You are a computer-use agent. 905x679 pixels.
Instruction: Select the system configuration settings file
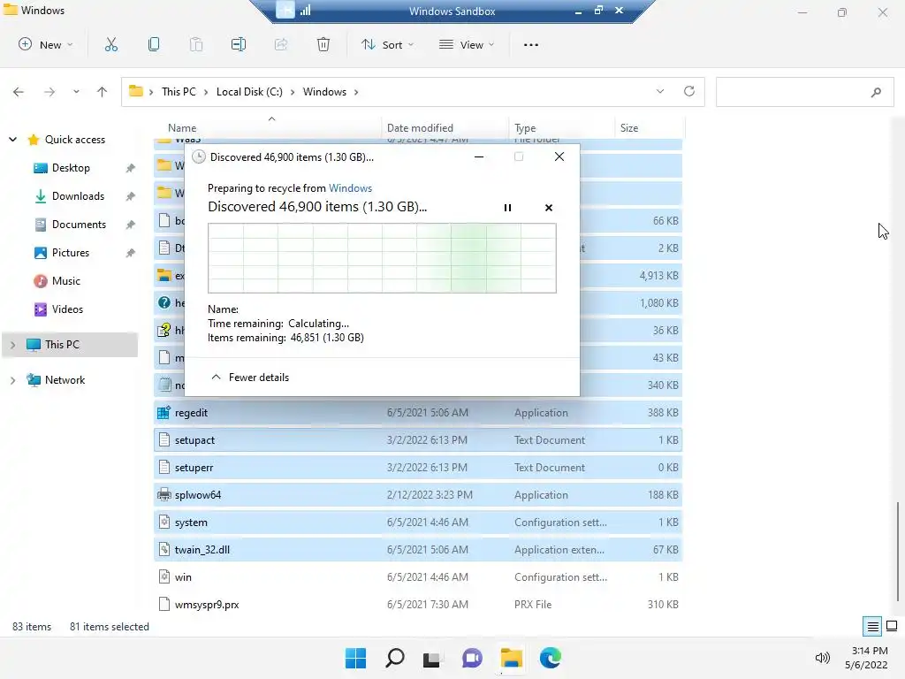(x=418, y=523)
